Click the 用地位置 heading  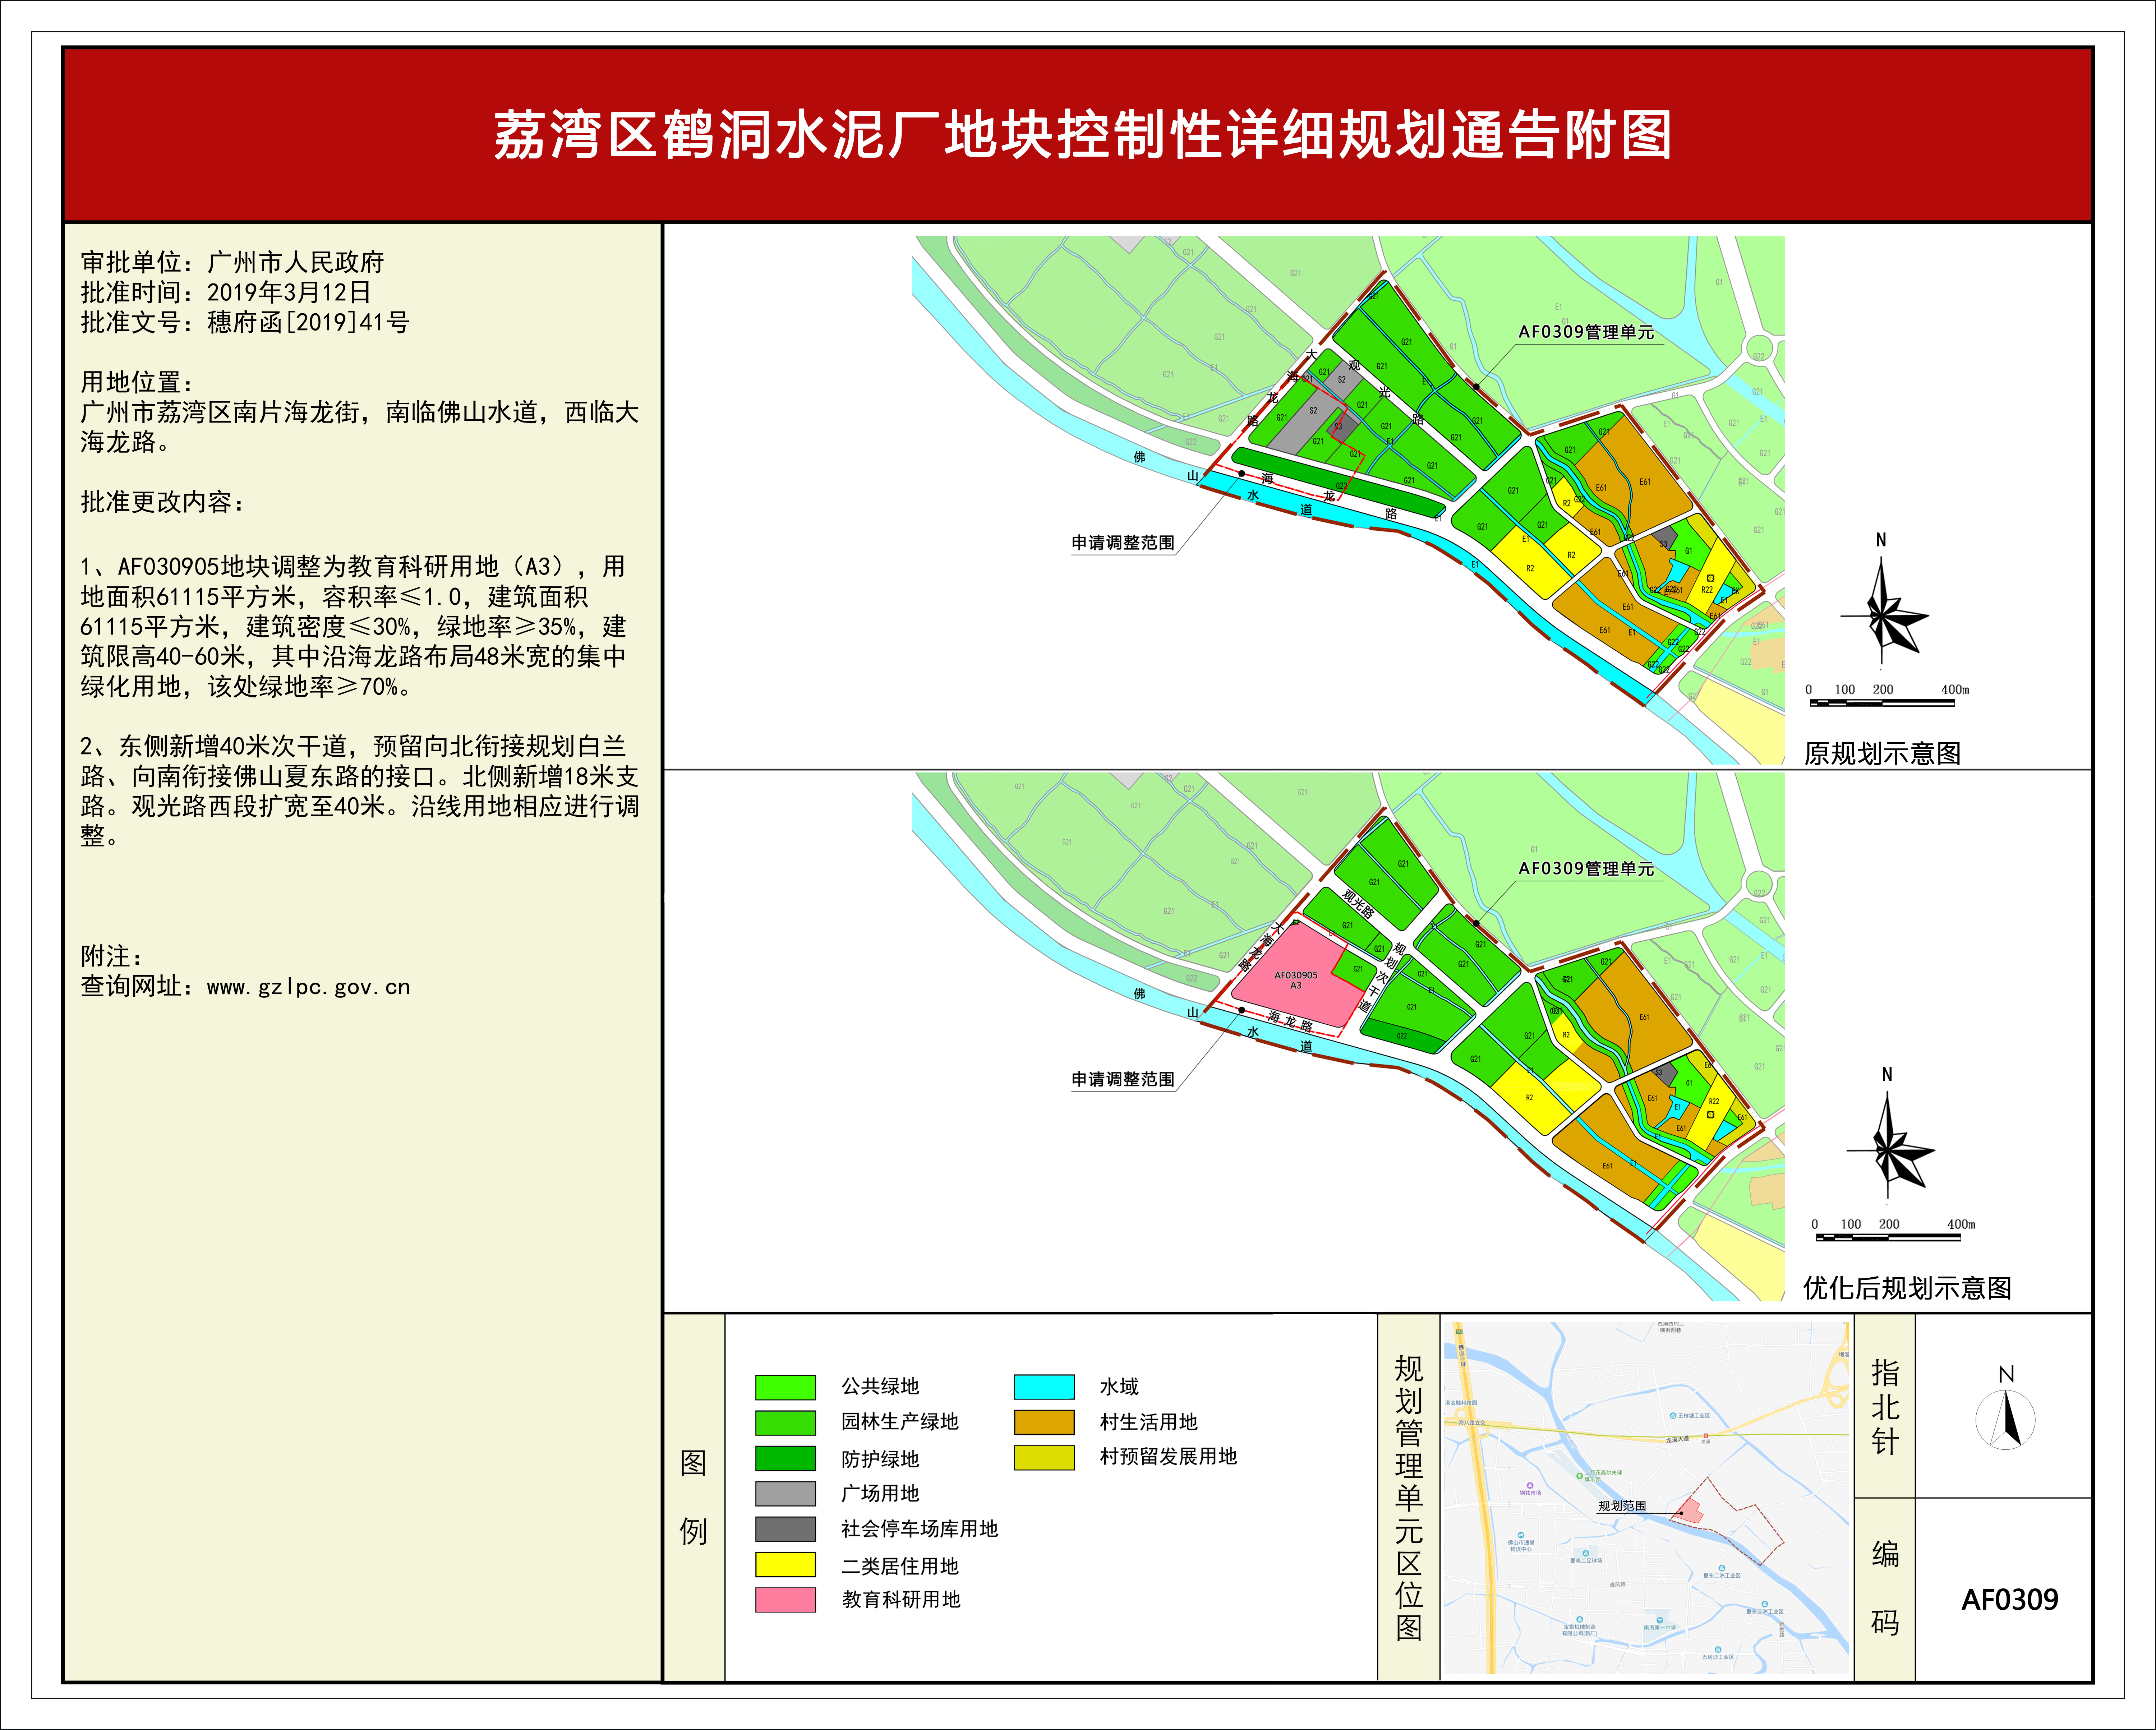pyautogui.click(x=137, y=382)
